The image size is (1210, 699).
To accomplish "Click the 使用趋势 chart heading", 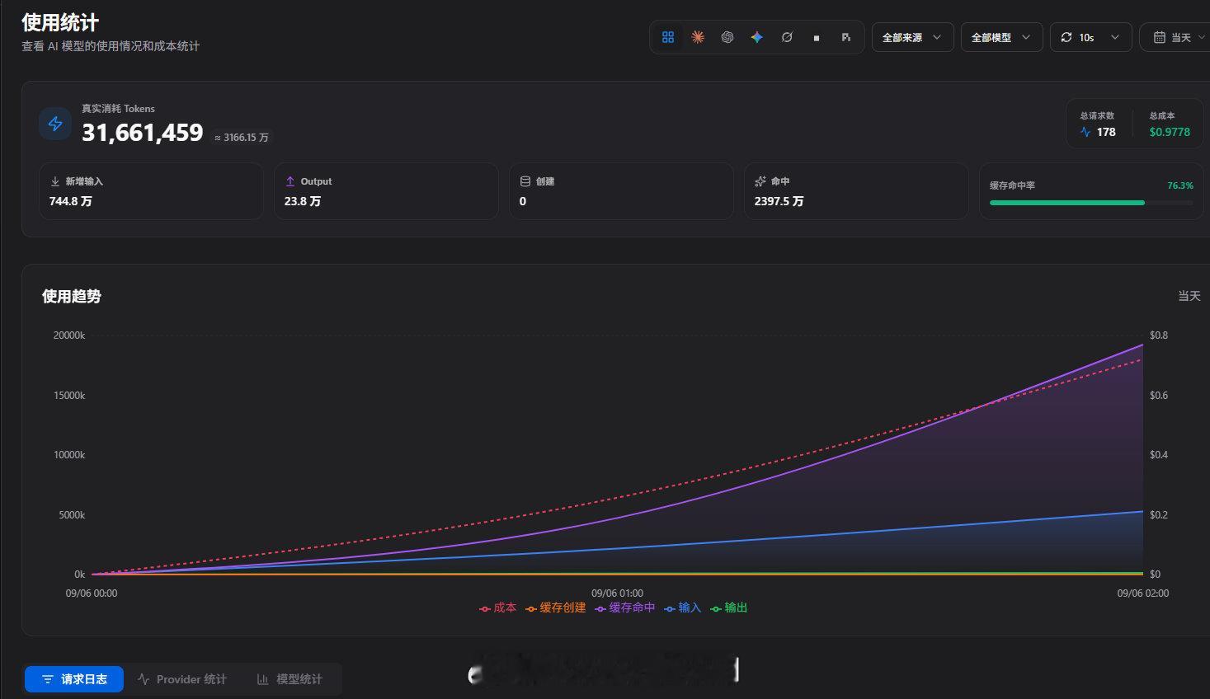I will point(72,296).
